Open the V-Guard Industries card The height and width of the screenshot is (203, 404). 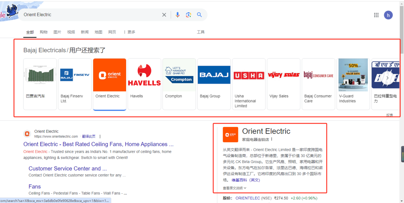353,84
